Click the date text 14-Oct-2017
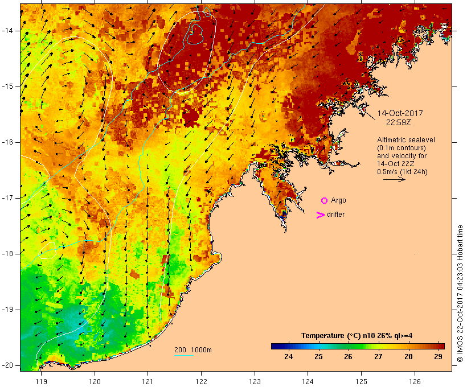The image size is (467, 387). click(x=400, y=113)
